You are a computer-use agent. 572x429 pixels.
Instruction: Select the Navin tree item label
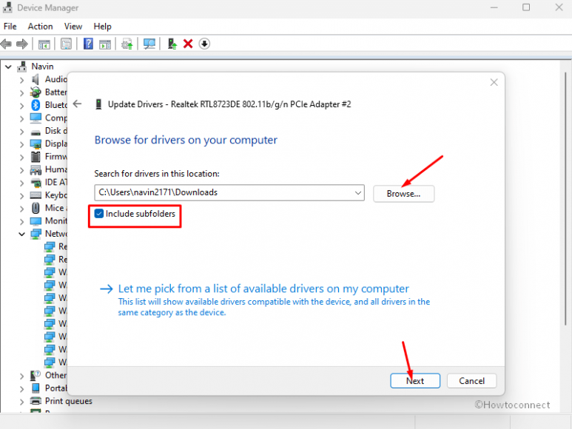42,67
